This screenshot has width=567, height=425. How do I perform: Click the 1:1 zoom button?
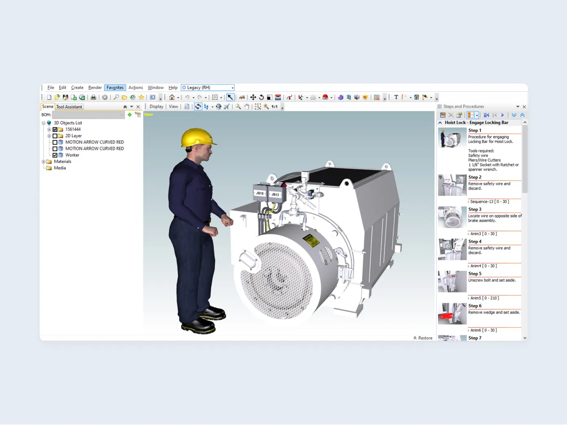(x=275, y=107)
